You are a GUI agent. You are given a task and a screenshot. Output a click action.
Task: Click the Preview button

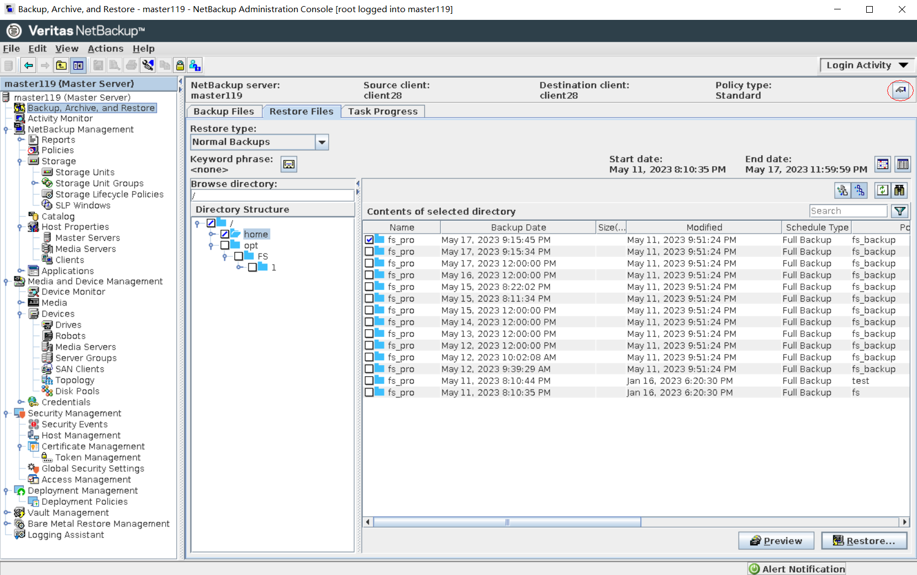pyautogui.click(x=776, y=541)
